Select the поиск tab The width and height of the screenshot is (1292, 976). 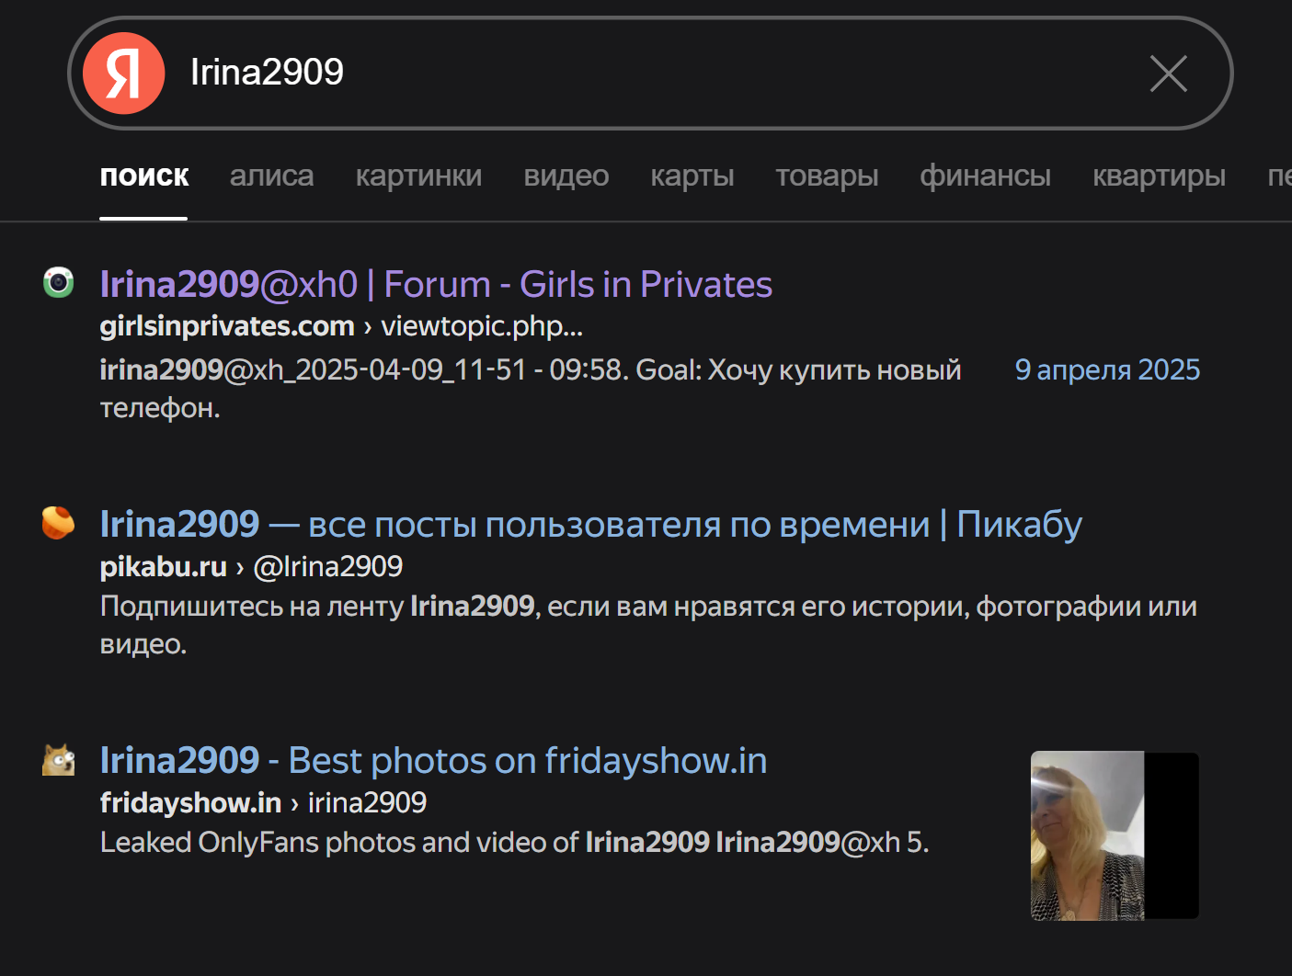click(144, 176)
